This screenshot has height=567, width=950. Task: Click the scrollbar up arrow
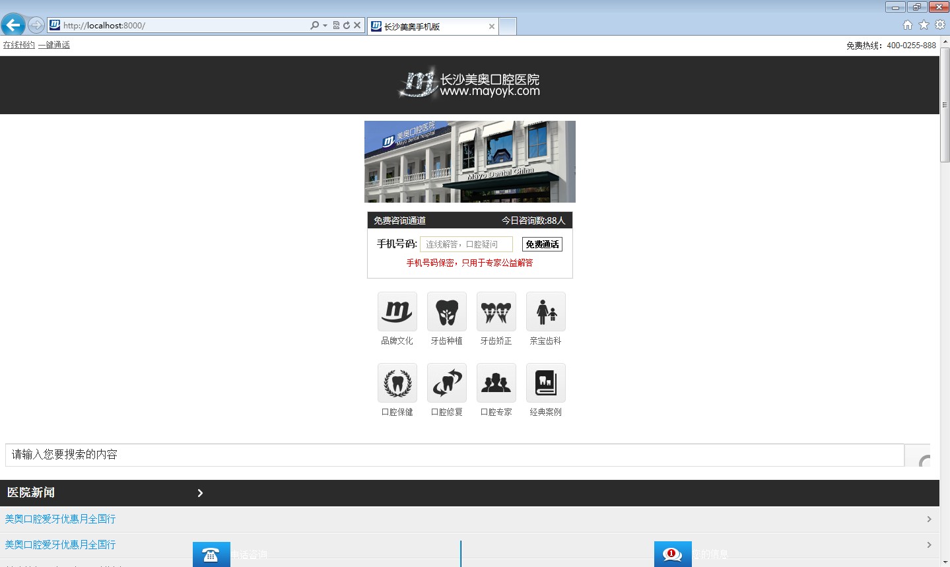(x=945, y=41)
